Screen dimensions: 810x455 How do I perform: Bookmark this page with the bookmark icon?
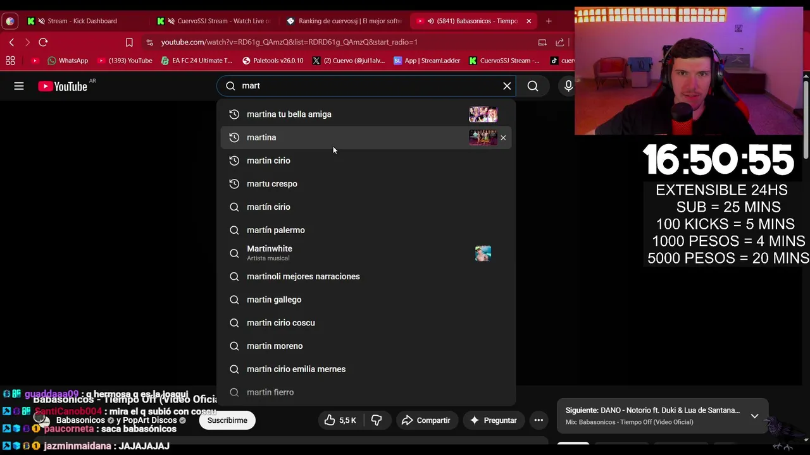click(x=129, y=42)
